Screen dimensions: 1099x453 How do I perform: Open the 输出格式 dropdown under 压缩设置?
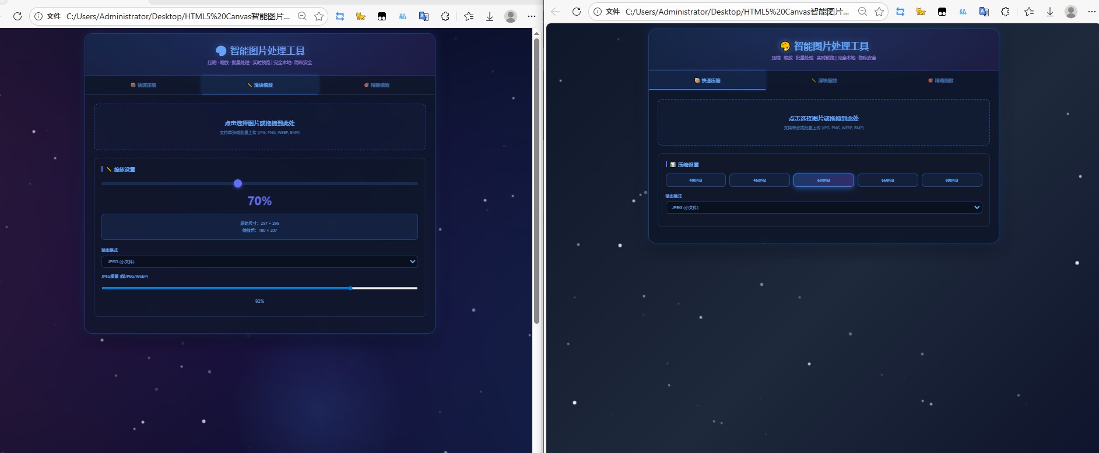click(x=823, y=208)
